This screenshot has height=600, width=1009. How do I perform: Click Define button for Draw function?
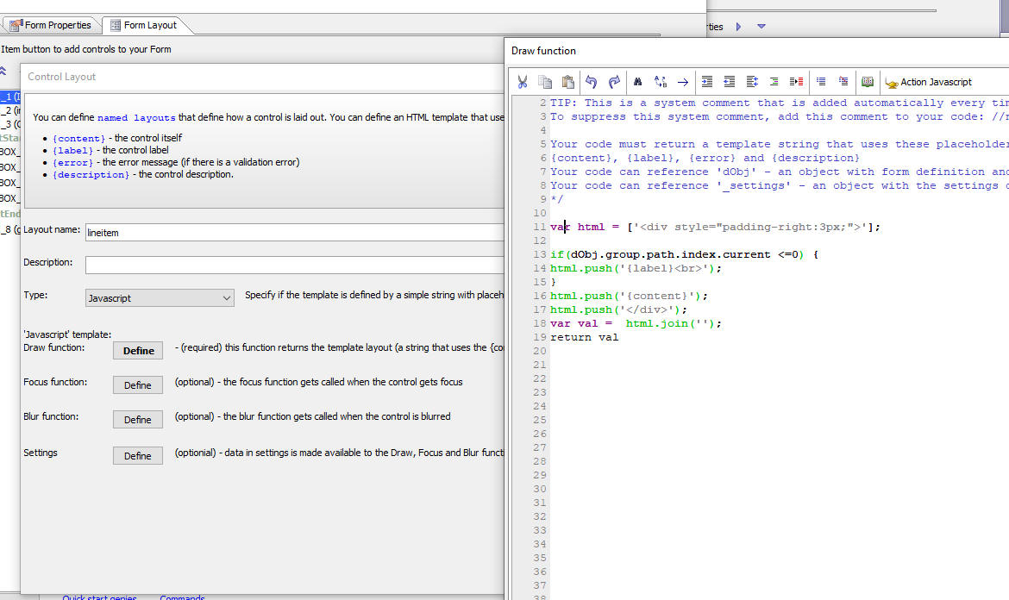click(x=138, y=351)
